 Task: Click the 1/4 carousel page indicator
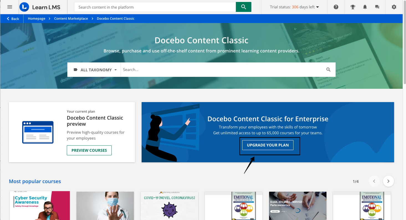[x=356, y=181]
